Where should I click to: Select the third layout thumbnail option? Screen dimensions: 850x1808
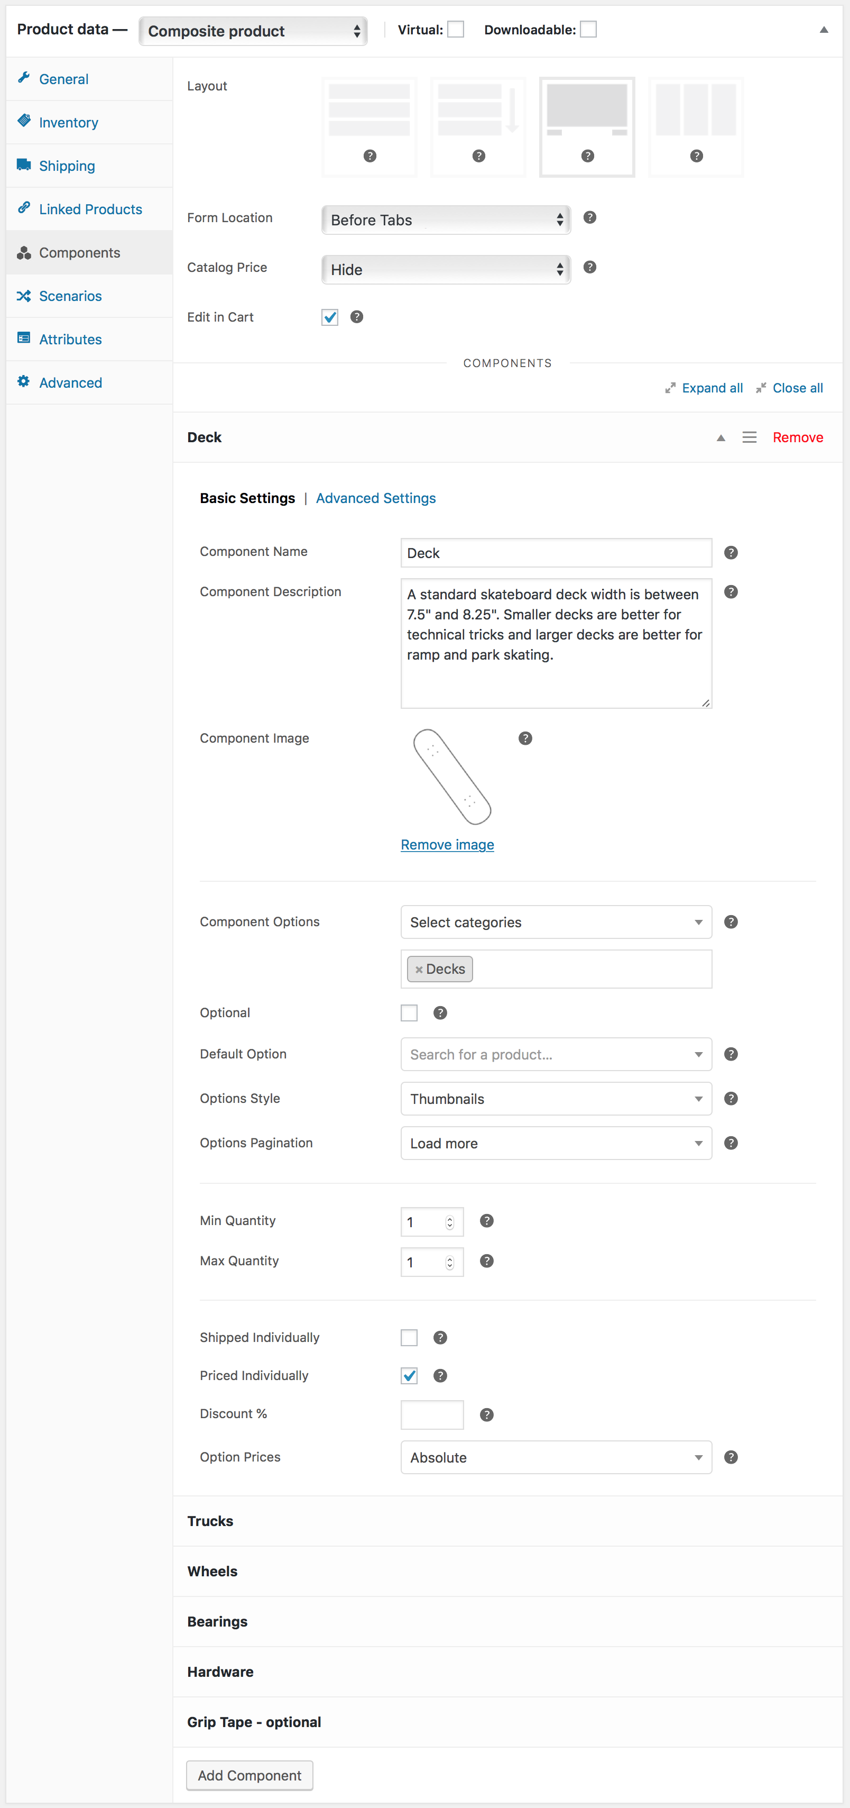click(x=586, y=126)
